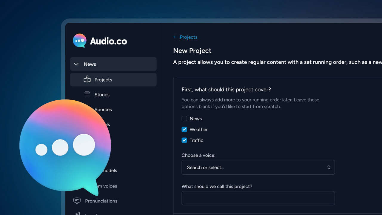The height and width of the screenshot is (215, 382).
Task: Open Stories via its list icon
Action: [87, 94]
